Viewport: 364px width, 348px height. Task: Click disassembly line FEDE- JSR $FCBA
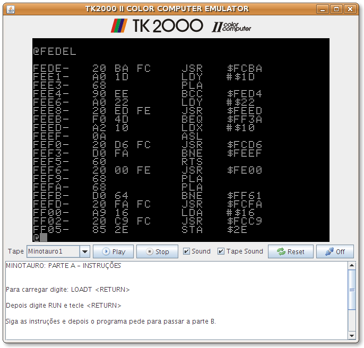[148, 68]
